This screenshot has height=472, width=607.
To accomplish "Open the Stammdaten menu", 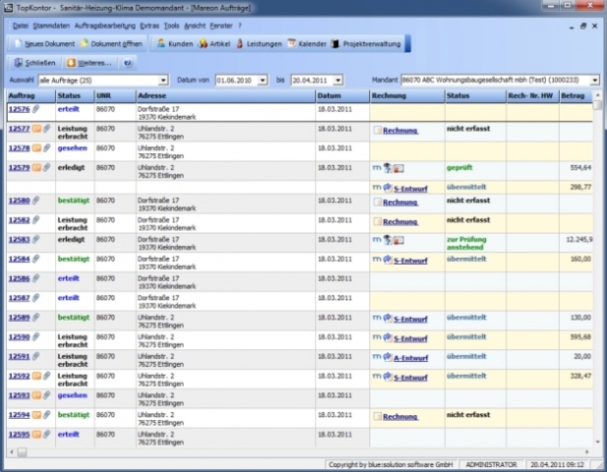I will (x=52, y=24).
